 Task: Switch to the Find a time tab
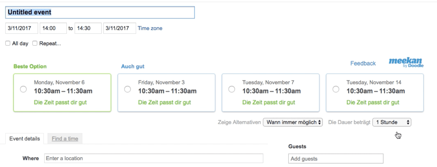click(x=65, y=139)
